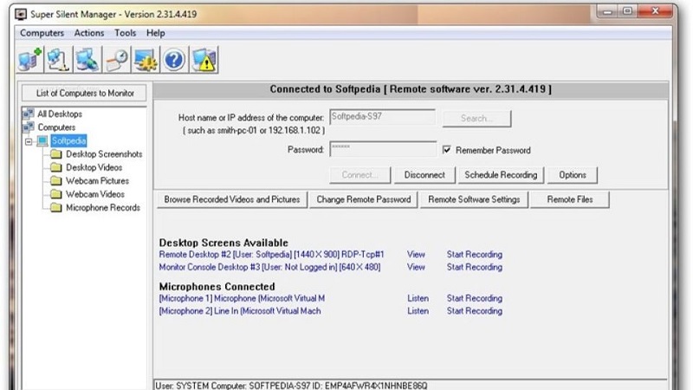Click the Disconnect button

click(424, 174)
